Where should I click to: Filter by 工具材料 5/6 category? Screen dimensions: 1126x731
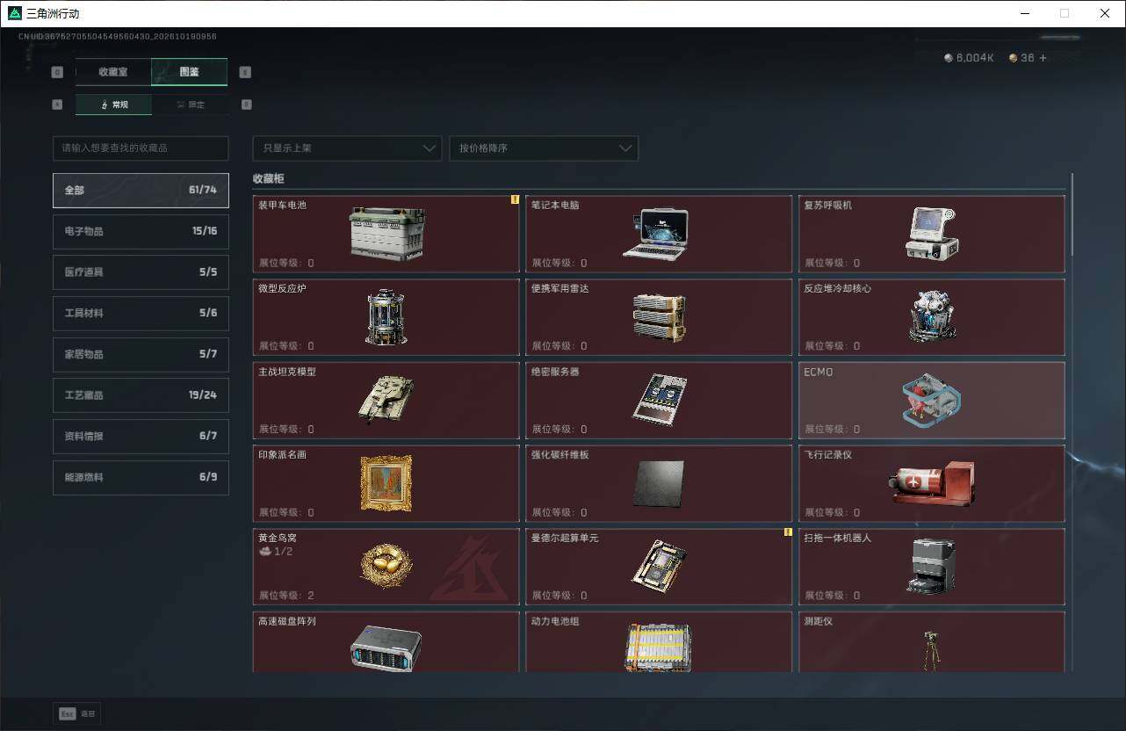pyautogui.click(x=141, y=313)
